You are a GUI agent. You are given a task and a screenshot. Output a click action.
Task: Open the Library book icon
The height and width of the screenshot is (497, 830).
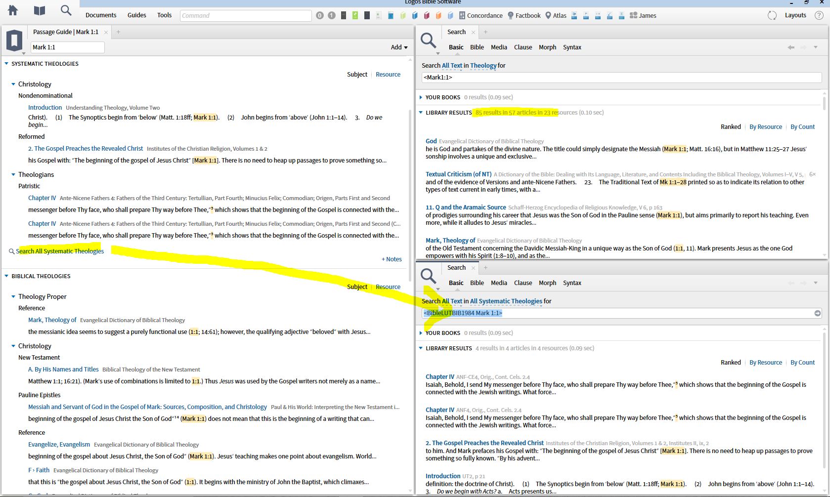(x=40, y=11)
